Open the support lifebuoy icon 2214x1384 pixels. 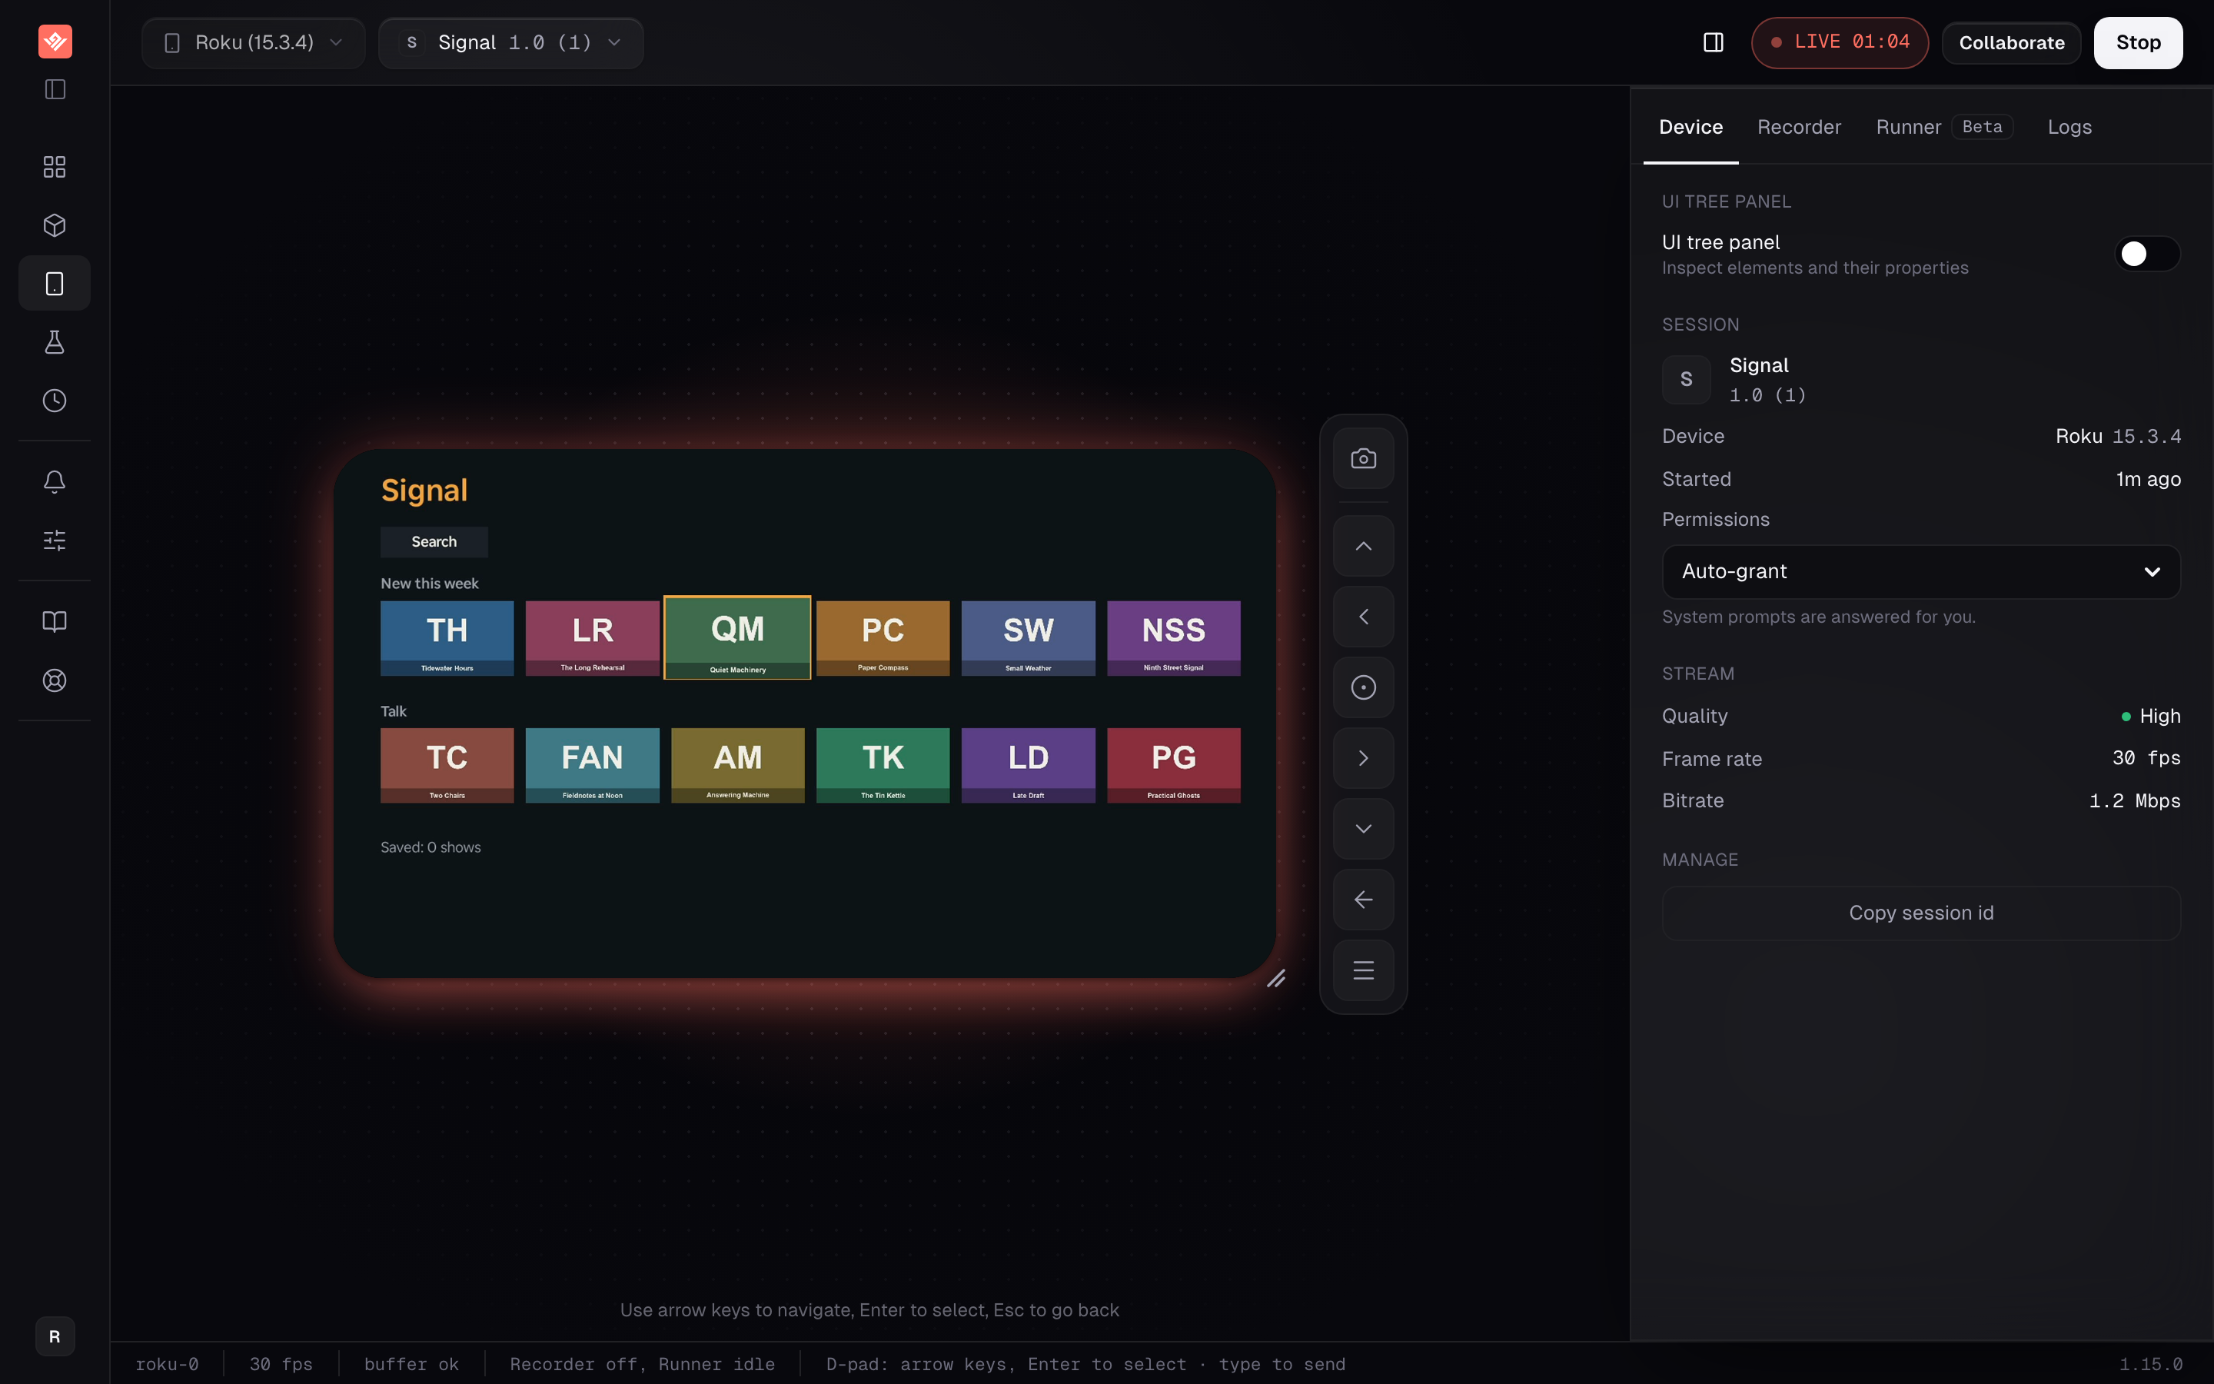[x=55, y=680]
